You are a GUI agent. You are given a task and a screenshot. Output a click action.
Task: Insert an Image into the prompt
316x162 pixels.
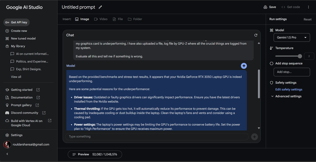[x=82, y=19]
